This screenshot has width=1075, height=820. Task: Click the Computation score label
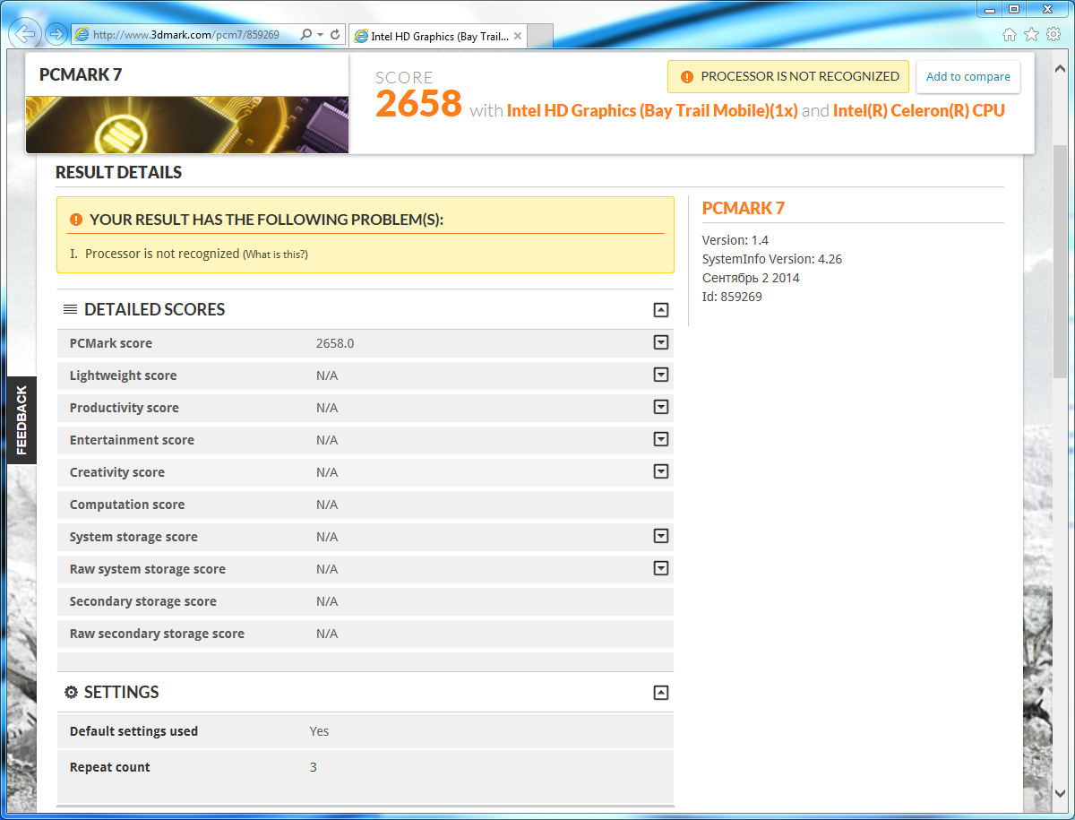pos(127,505)
